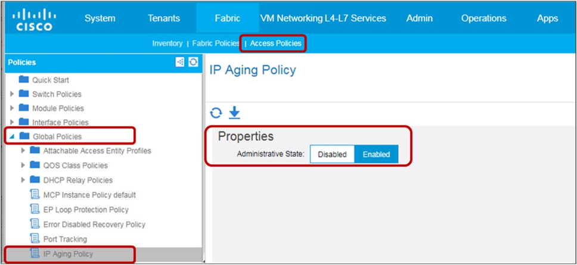Click the Interface Policies folder icon
577x265 pixels.
24,122
